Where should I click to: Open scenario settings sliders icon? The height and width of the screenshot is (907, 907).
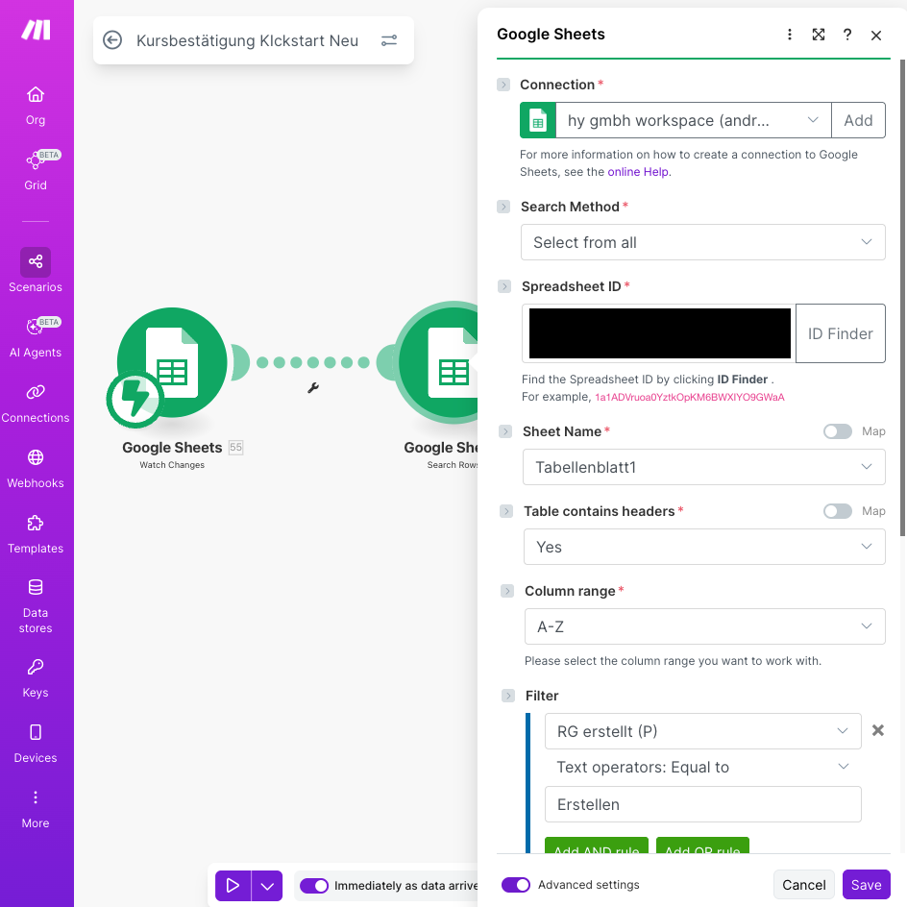point(389,40)
